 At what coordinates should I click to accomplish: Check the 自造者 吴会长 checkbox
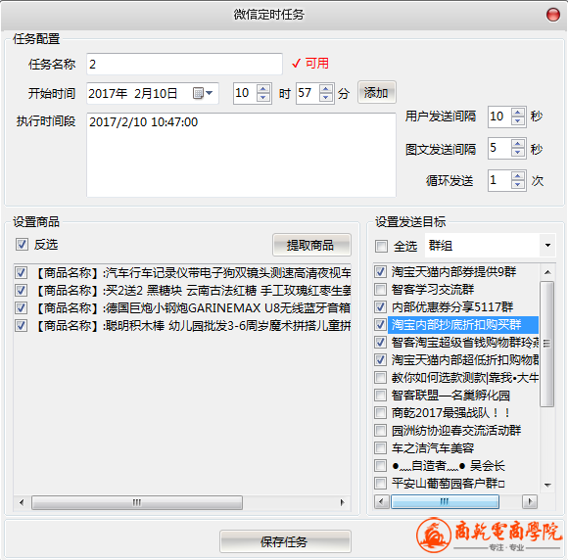(380, 465)
